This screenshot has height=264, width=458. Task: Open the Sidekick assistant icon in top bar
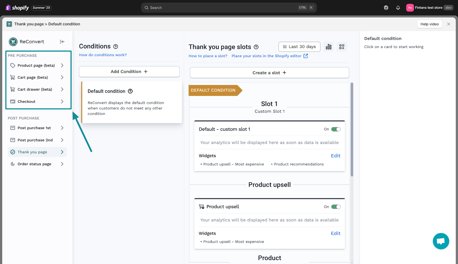[386, 8]
